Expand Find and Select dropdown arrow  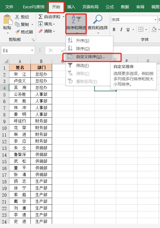[98, 33]
